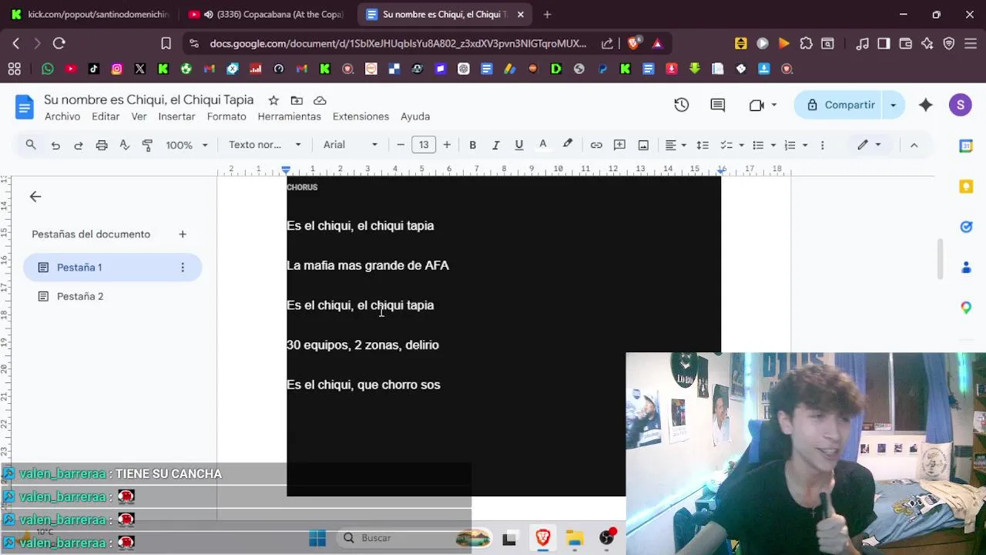The height and width of the screenshot is (555, 986).
Task: Open the zoom 100% dropdown
Action: [x=187, y=145]
